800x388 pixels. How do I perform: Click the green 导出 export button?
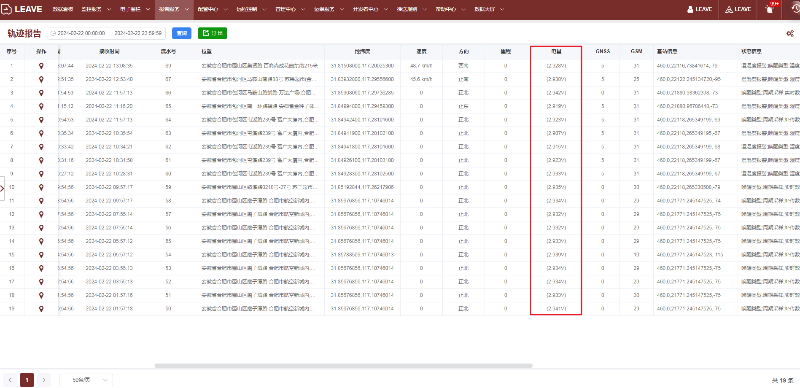213,33
